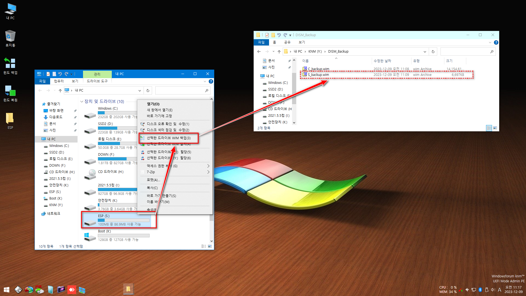Click the volume speaker tray icon

[493, 290]
